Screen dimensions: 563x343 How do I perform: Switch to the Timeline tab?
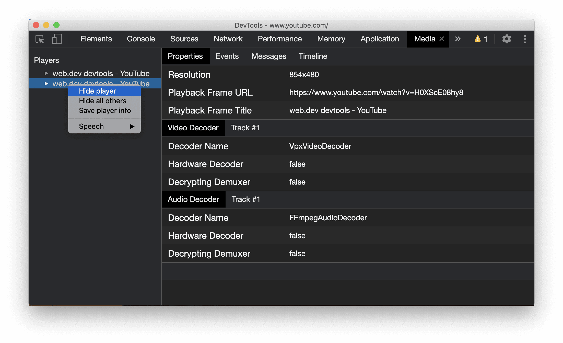tap(313, 56)
